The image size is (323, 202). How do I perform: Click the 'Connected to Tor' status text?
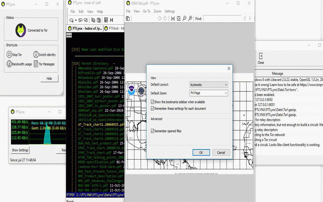point(38,30)
